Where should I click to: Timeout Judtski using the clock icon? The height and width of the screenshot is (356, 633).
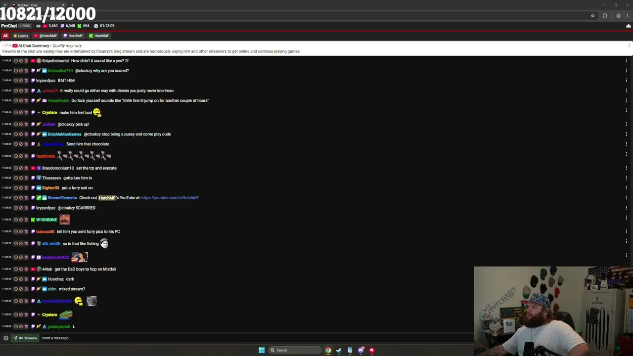pyautogui.click(x=15, y=124)
